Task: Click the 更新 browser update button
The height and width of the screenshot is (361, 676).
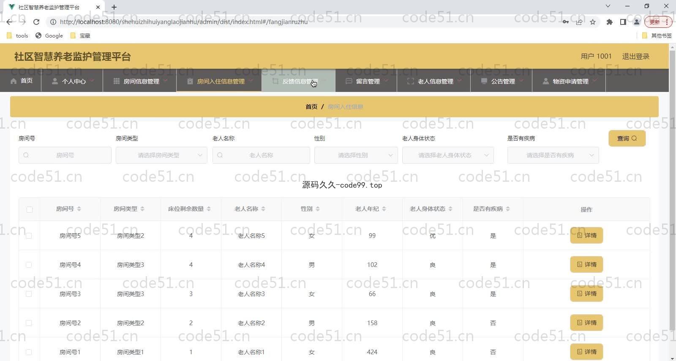Action: (x=658, y=22)
